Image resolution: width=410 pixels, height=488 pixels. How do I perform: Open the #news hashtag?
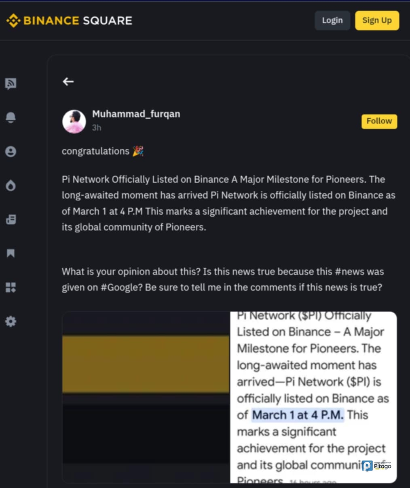[350, 272]
